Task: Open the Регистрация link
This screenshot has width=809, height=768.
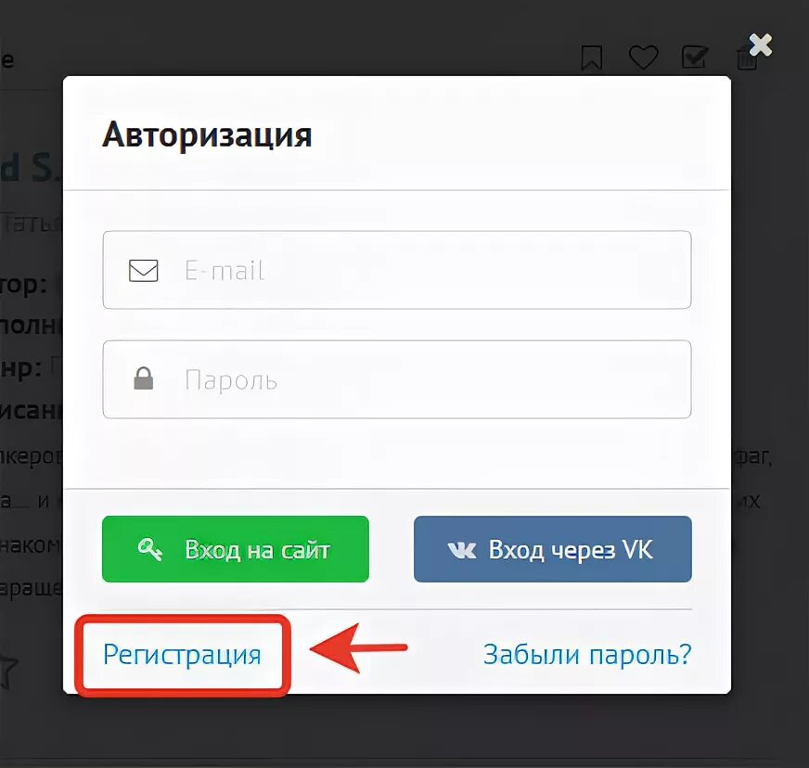Action: (x=182, y=655)
